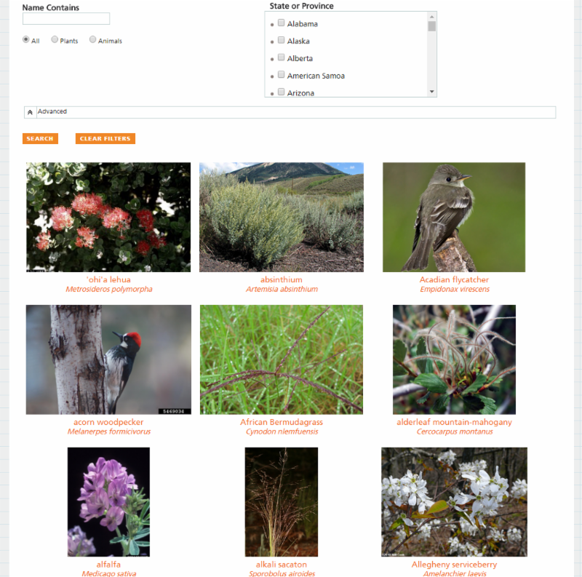Click the state list scroll up arrow
Screen dimensions: 582x577
[431, 17]
